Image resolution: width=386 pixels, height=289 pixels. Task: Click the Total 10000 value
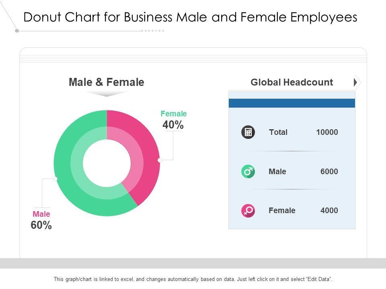click(x=327, y=132)
